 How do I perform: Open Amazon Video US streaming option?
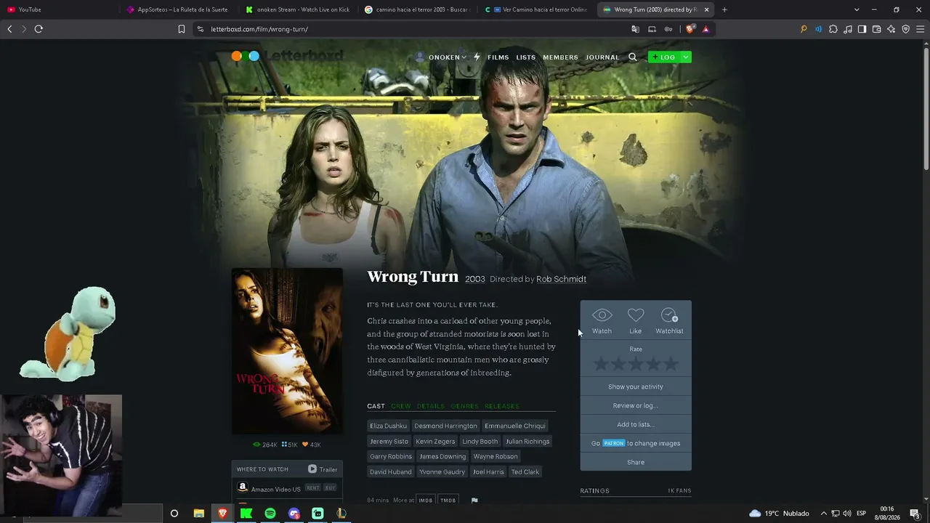[275, 489]
